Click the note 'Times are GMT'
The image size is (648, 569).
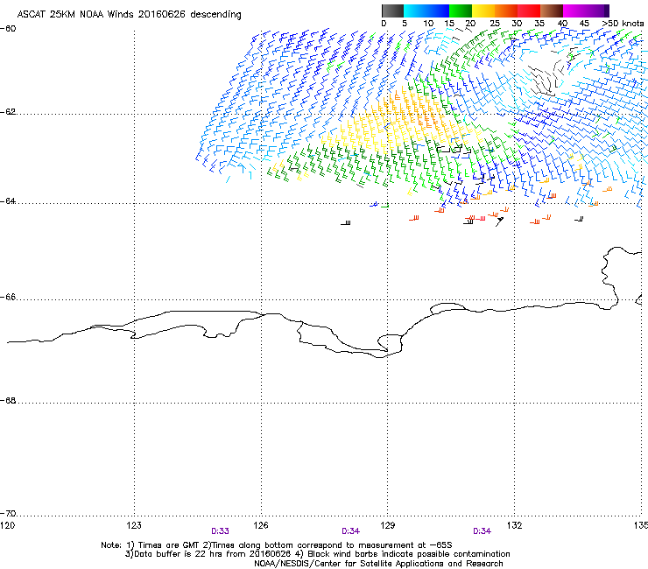click(x=169, y=545)
